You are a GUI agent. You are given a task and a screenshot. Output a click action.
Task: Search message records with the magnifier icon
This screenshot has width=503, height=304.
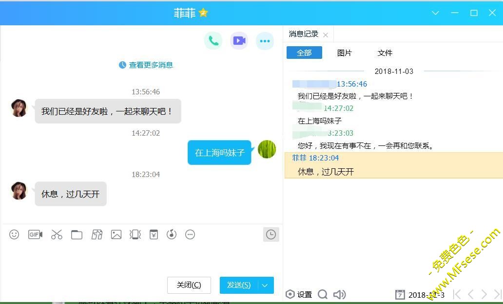323,294
